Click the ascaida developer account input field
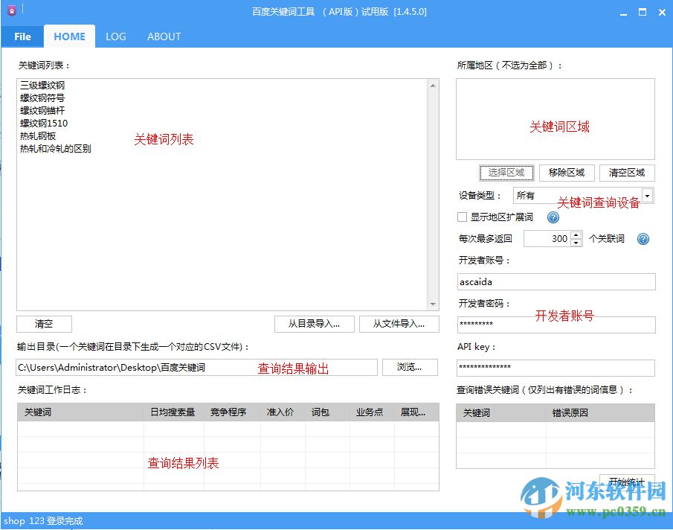The width and height of the screenshot is (673, 530). [x=554, y=281]
